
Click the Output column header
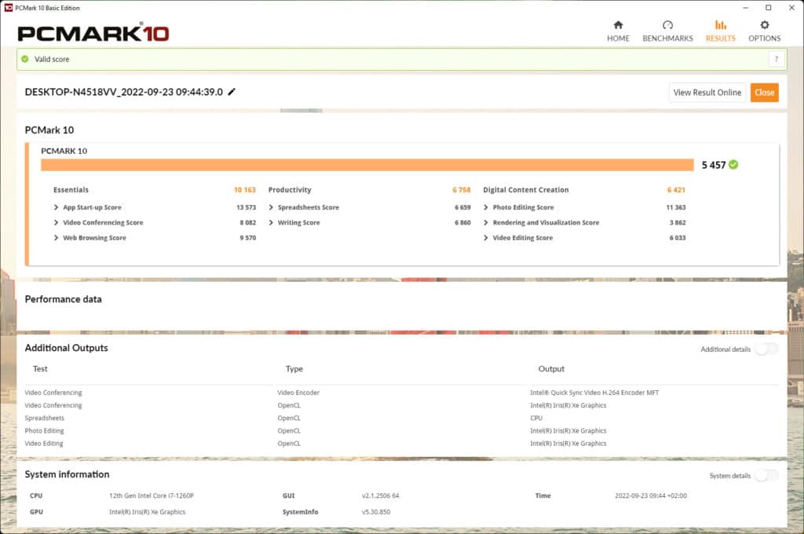pos(551,369)
